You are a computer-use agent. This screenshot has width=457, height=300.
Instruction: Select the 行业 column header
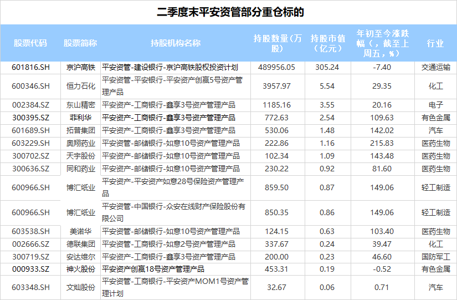[x=435, y=43]
